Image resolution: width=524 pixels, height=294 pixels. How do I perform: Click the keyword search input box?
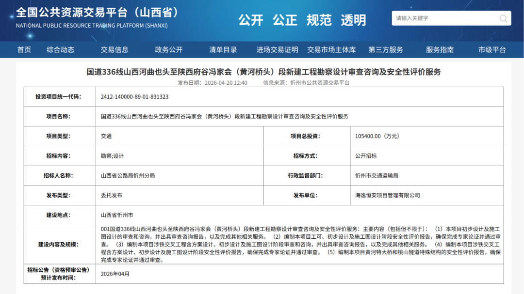(442, 18)
